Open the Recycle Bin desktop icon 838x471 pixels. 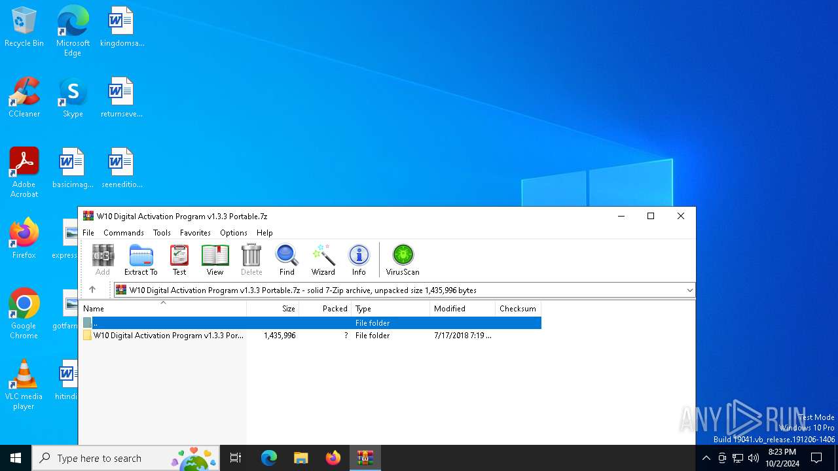(x=24, y=27)
